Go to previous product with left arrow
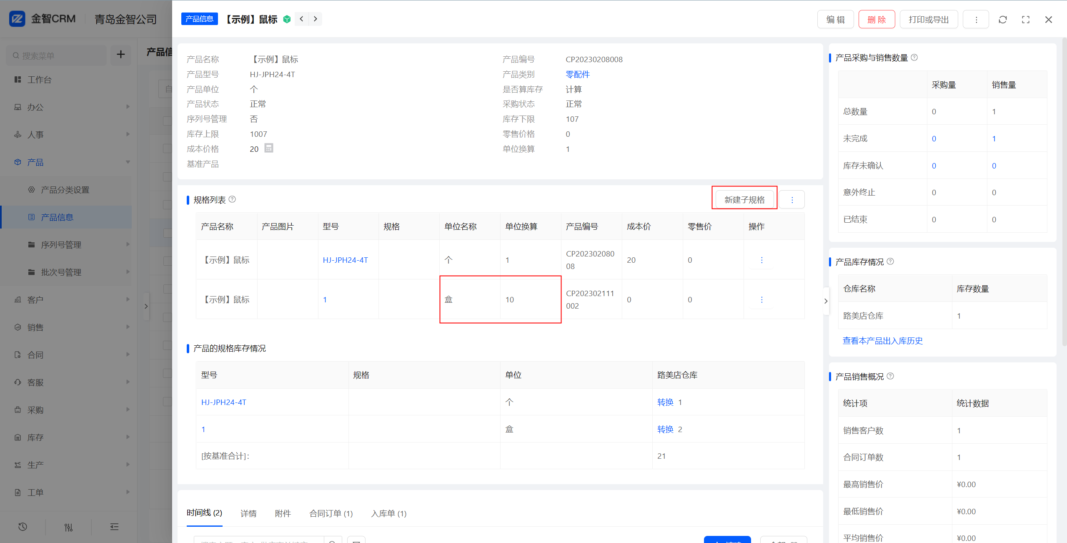Viewport: 1067px width, 543px height. coord(301,19)
